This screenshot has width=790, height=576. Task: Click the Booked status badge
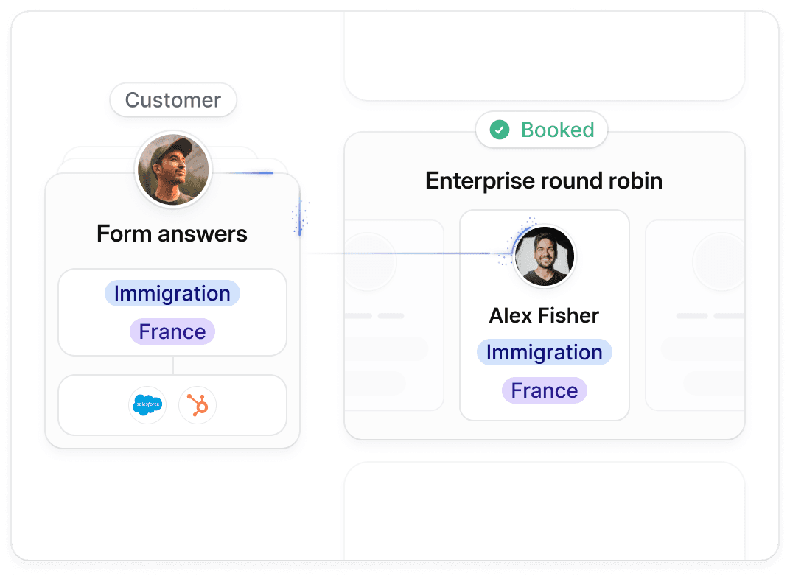tap(542, 130)
